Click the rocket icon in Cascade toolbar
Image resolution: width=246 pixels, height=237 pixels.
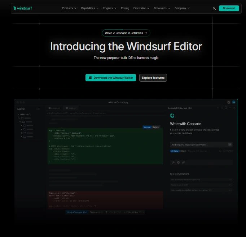click(x=183, y=162)
